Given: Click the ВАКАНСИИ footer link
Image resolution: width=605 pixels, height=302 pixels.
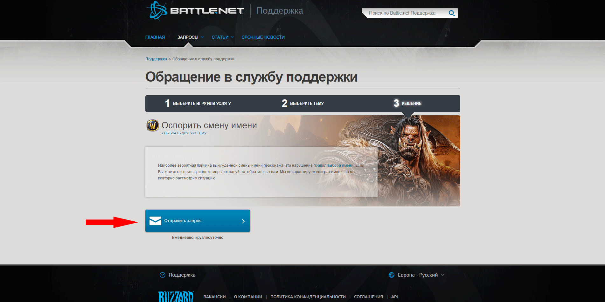Looking at the screenshot, I should (214, 297).
